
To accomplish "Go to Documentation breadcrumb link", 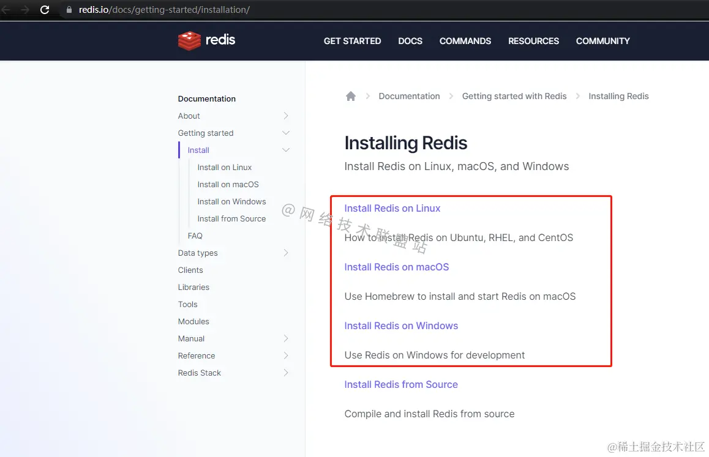I will pyautogui.click(x=409, y=96).
